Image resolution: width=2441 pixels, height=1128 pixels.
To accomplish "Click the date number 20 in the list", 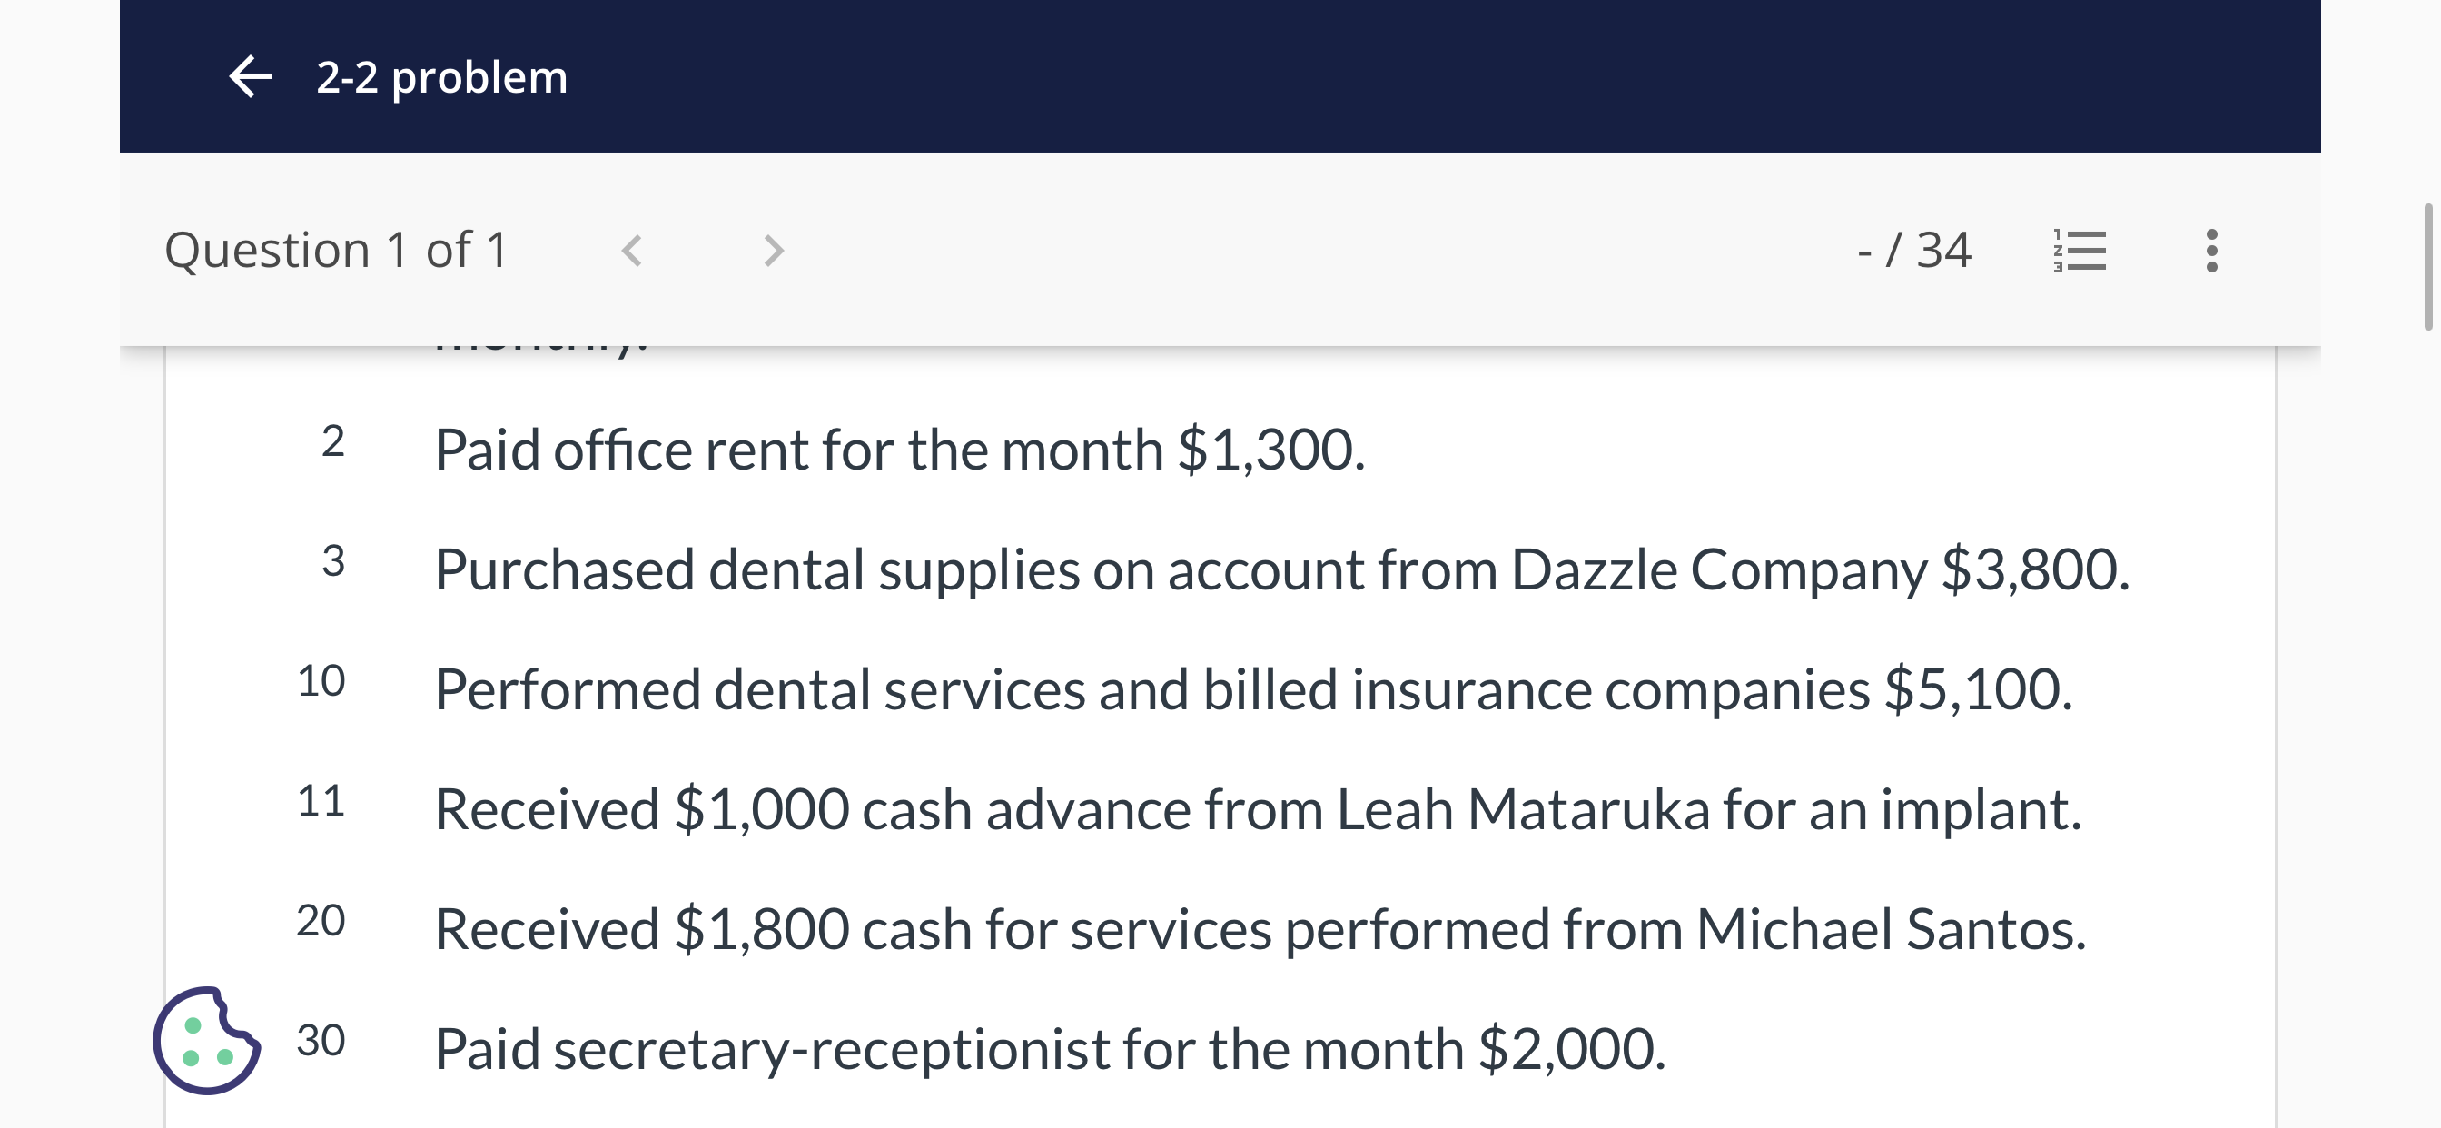I will pos(321,921).
